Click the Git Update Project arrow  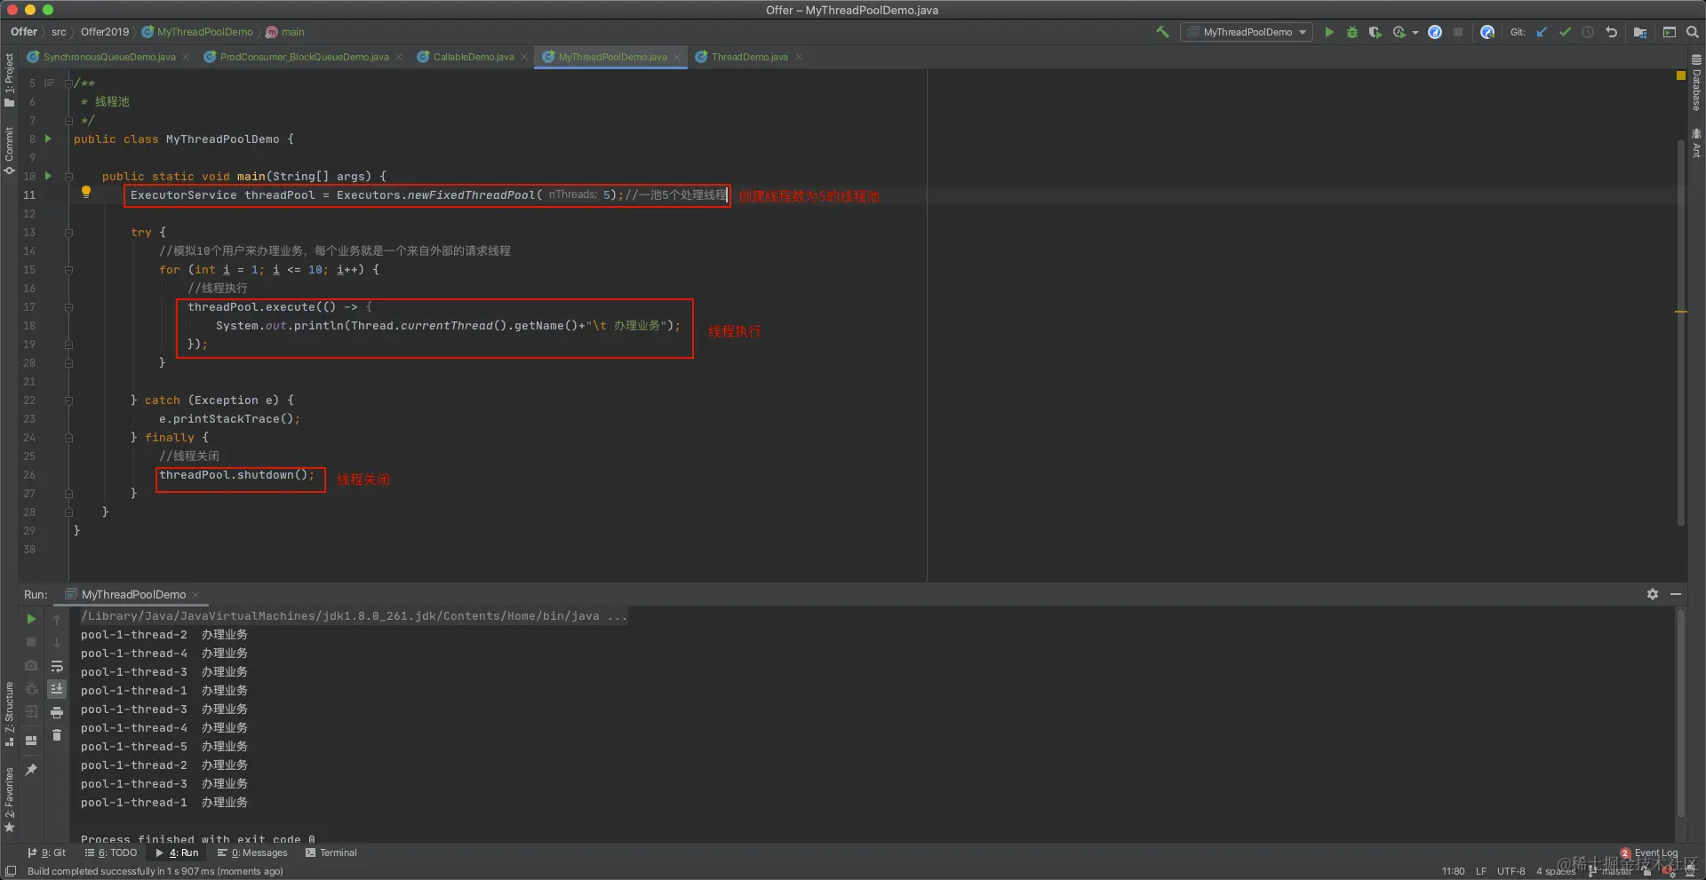(1542, 32)
